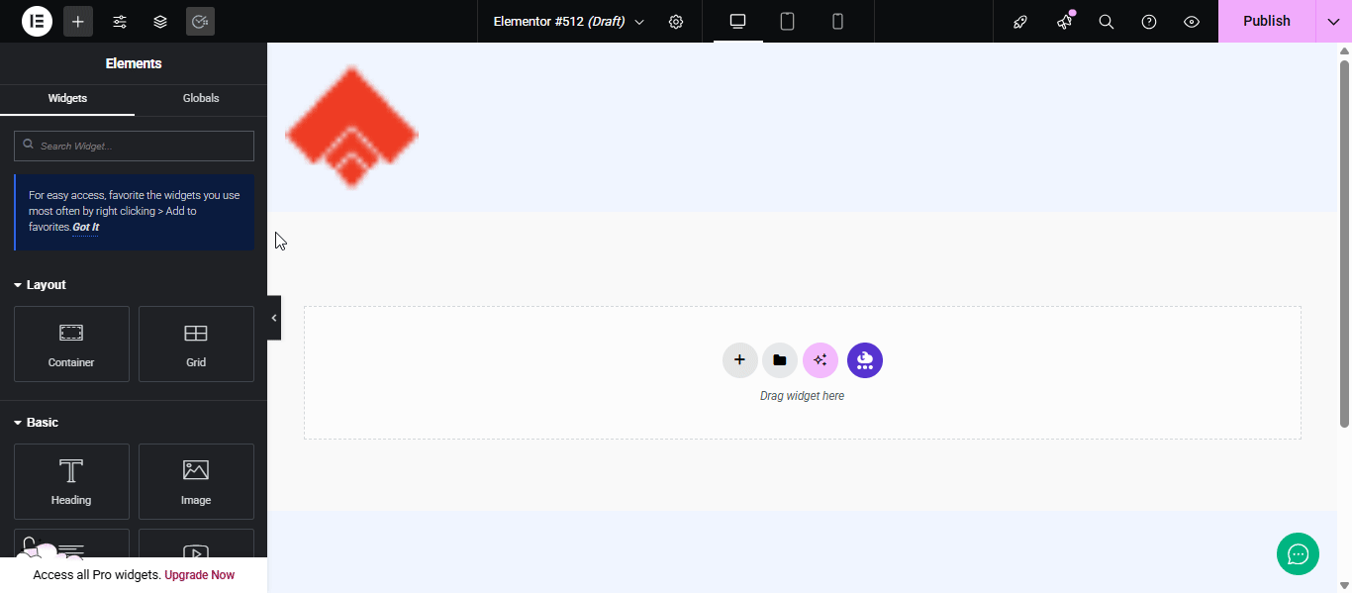Expand the Publish options arrow

(1333, 21)
